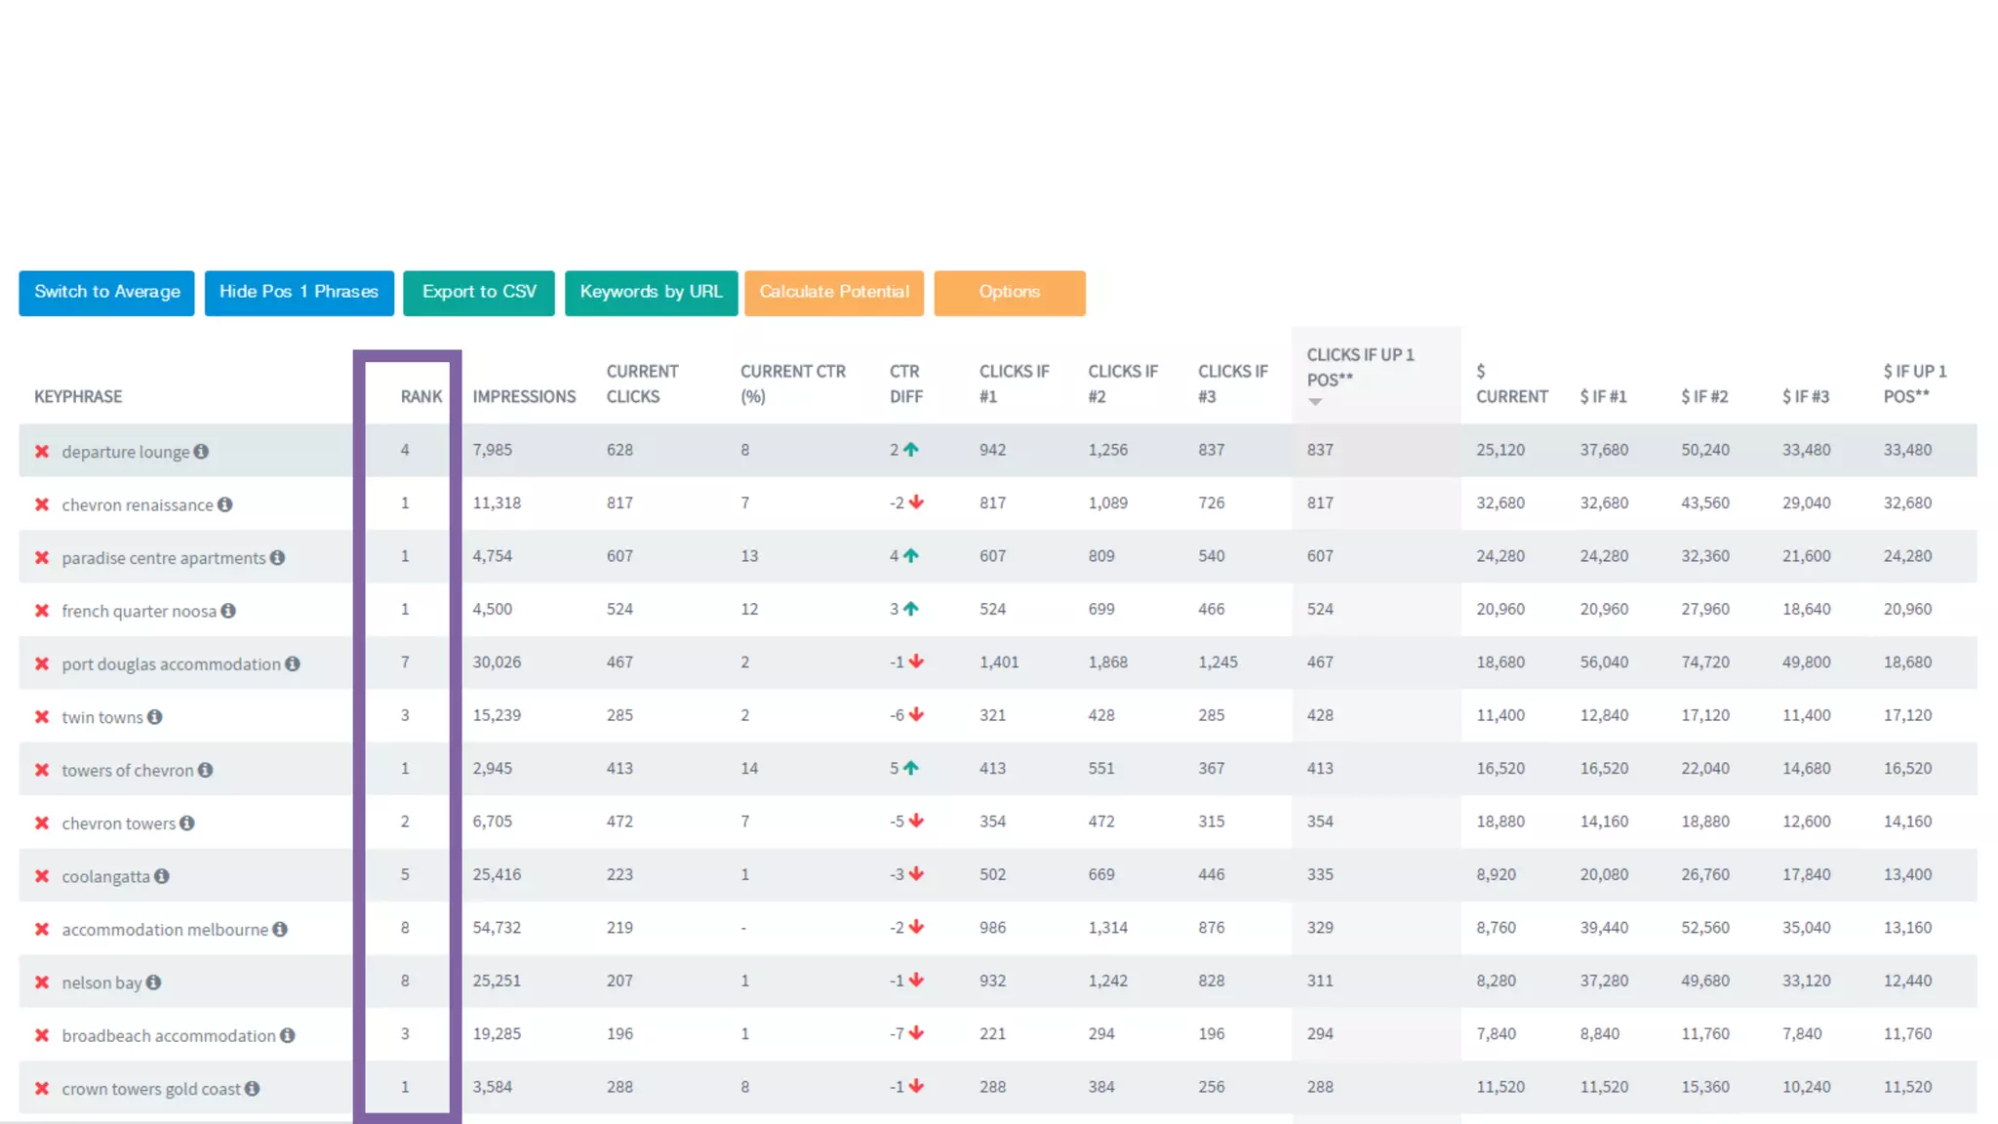Delete the broadbeach accommodation row

coord(42,1035)
